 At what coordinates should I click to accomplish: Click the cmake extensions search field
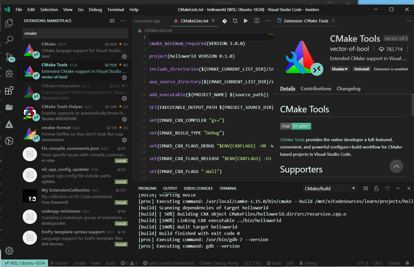(x=75, y=33)
